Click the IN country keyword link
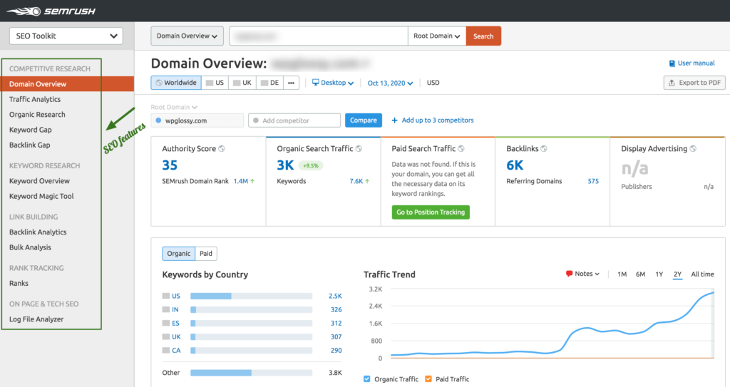The height and width of the screenshot is (387, 730). point(175,309)
